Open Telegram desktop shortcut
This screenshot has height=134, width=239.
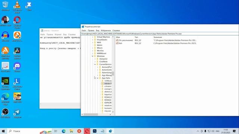click(x=17, y=113)
